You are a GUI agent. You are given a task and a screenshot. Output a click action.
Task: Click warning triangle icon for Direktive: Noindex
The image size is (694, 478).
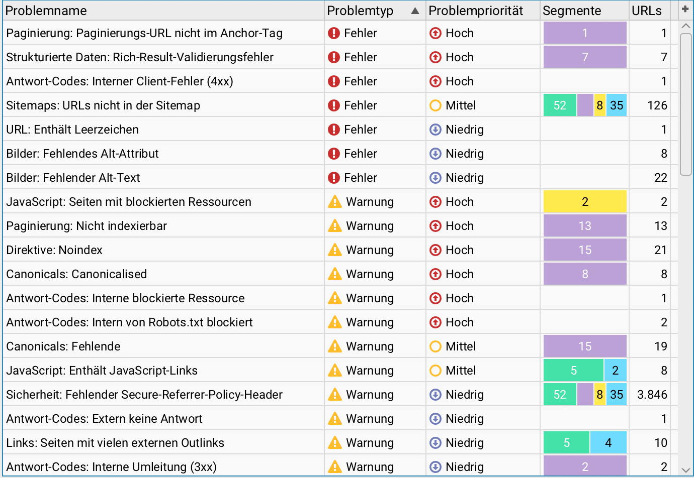click(x=335, y=250)
